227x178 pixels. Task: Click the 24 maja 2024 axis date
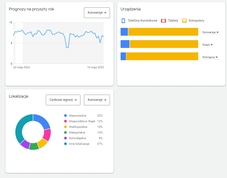coord(22,67)
